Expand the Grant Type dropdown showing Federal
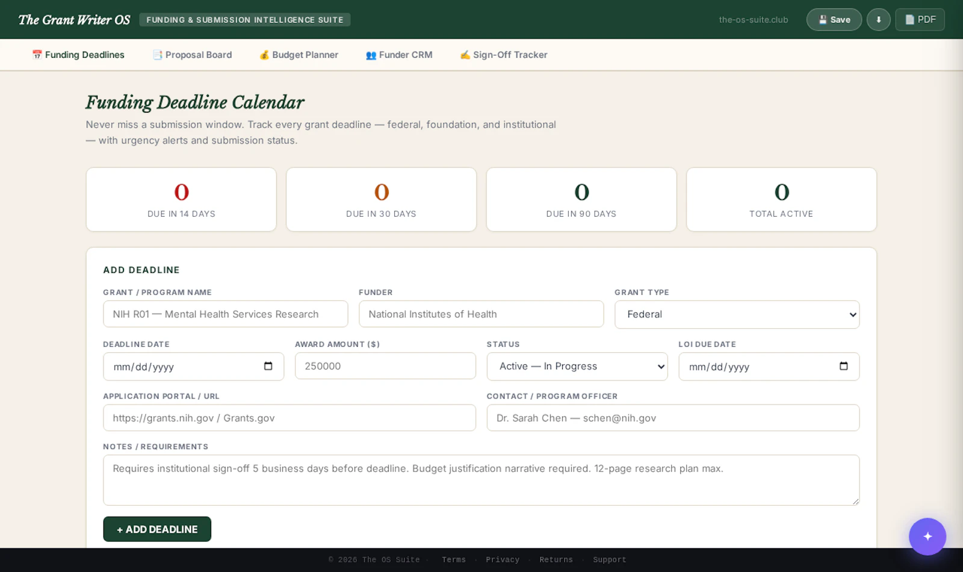The width and height of the screenshot is (963, 572). pos(737,314)
